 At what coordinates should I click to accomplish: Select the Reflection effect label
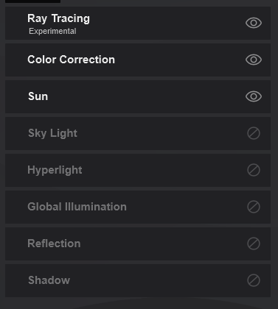pyautogui.click(x=54, y=244)
